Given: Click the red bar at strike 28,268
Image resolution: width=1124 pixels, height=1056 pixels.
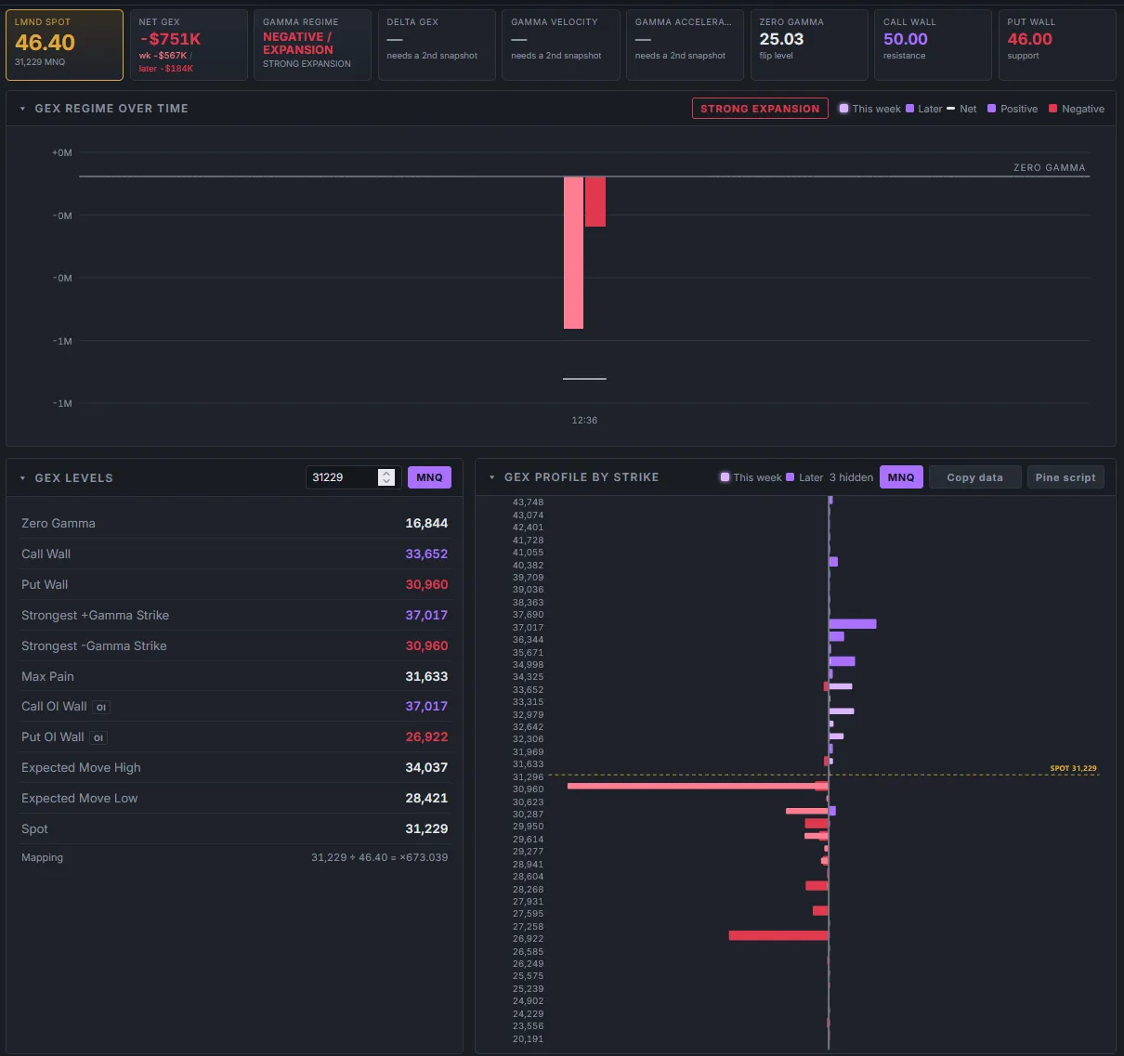Looking at the screenshot, I should pos(817,885).
